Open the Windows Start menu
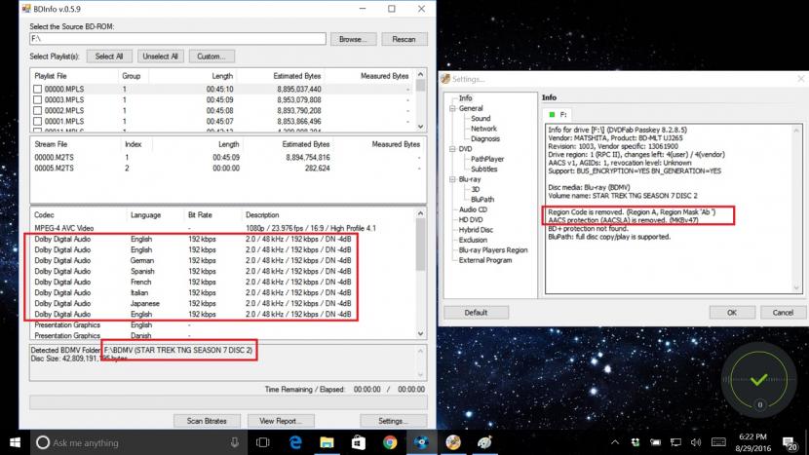Viewport: 809px width, 455px height. (15, 441)
